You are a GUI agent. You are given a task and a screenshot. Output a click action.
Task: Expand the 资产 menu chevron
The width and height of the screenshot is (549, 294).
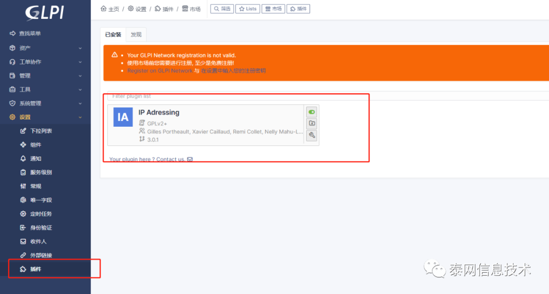tap(80, 48)
